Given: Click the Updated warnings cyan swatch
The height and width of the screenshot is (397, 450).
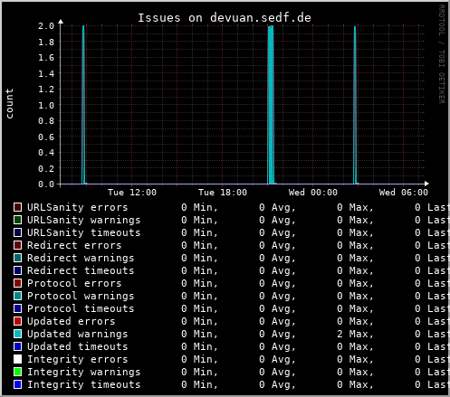Looking at the screenshot, I should tap(17, 334).
